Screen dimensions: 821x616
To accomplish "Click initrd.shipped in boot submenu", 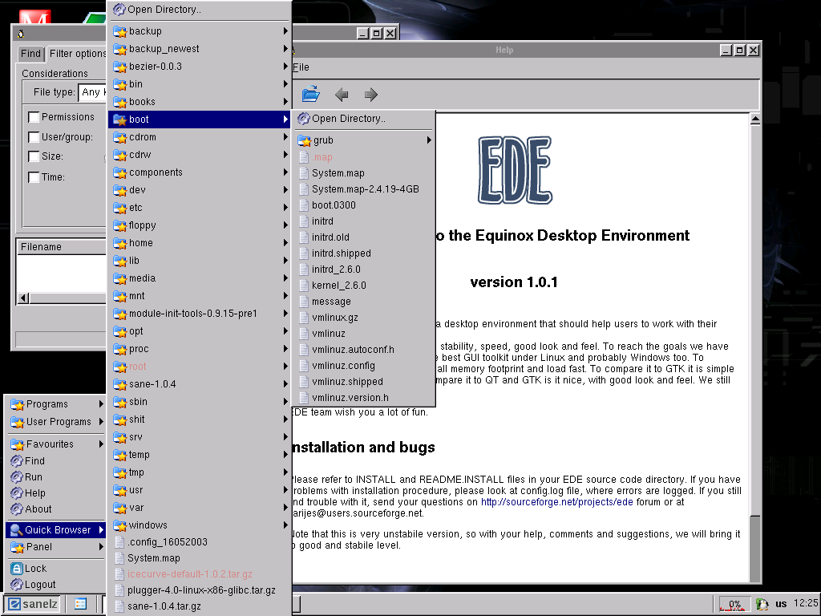I will click(364, 253).
